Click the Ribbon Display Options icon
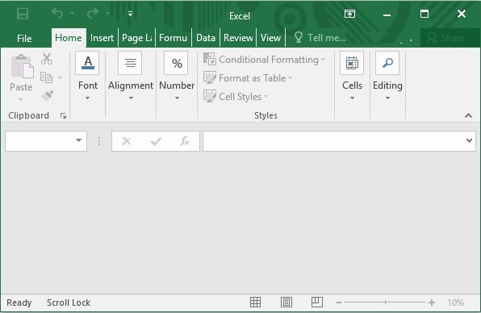The image size is (481, 313). (x=349, y=14)
